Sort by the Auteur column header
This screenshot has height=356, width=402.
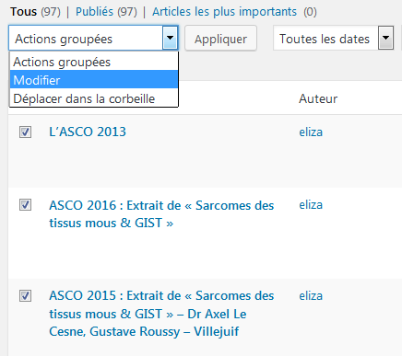tap(318, 98)
